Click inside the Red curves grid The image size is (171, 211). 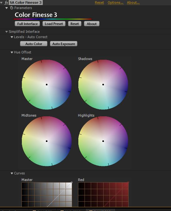point(103,194)
